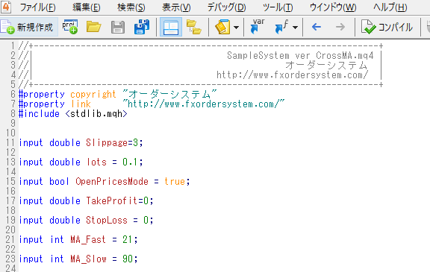Click the save all files icon
Viewport: 430px width, 272px height.
142,27
